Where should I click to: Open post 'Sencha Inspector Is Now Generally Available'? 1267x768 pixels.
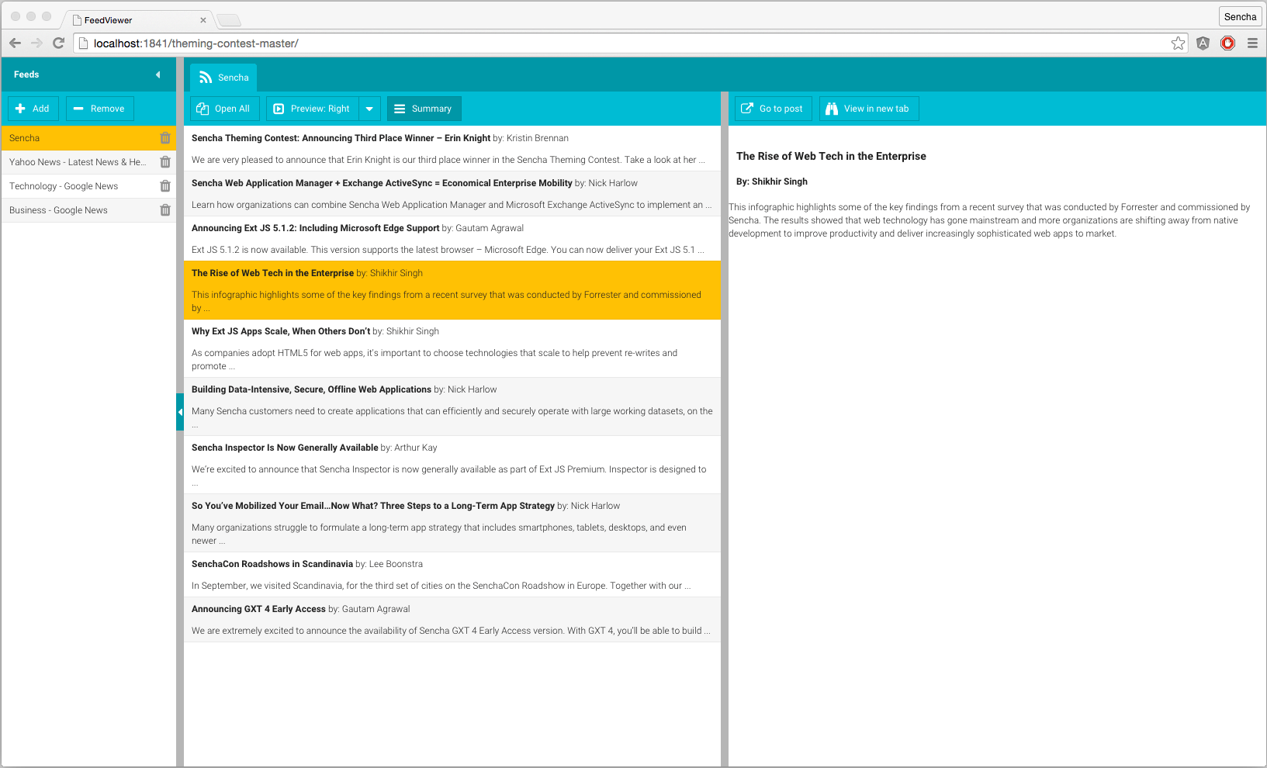(x=452, y=465)
